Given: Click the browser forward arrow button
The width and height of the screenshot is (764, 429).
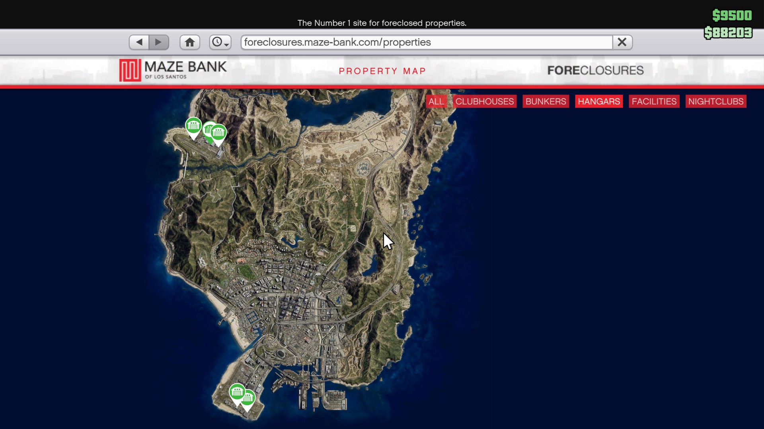Looking at the screenshot, I should point(159,42).
